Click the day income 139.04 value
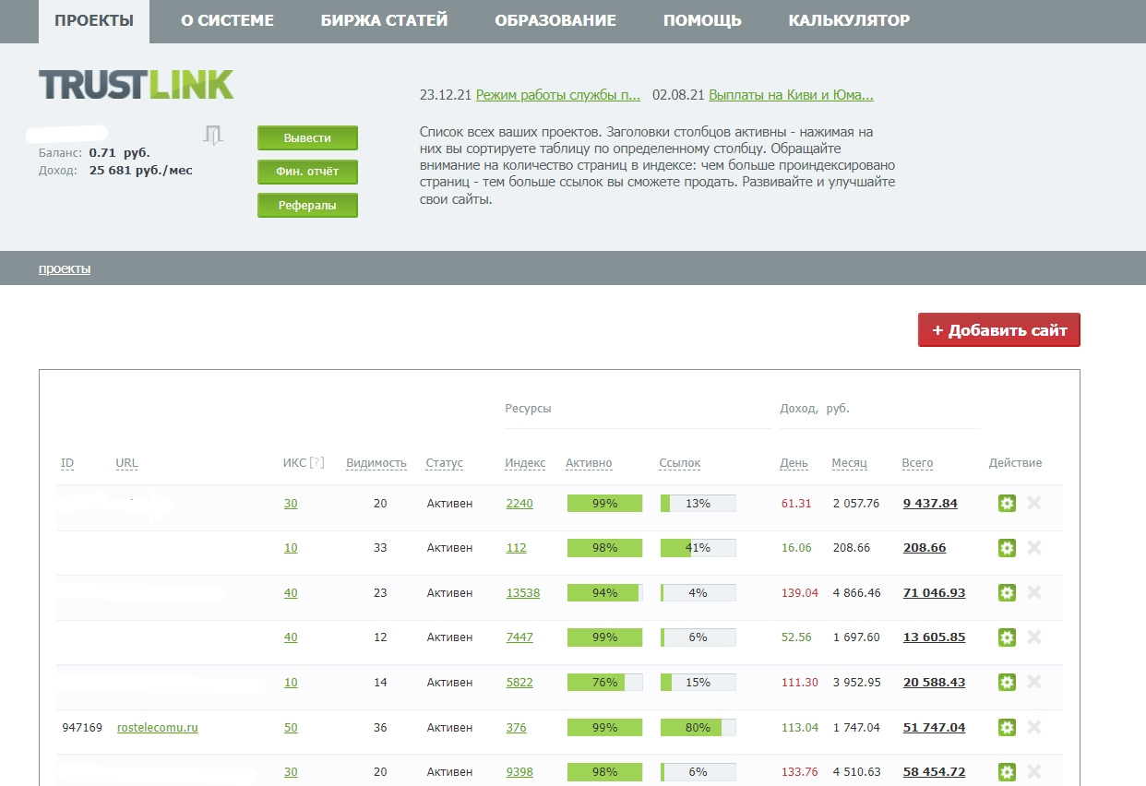This screenshot has width=1146, height=786. (x=799, y=592)
